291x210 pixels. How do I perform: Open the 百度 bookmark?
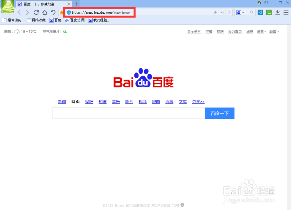tap(55, 20)
